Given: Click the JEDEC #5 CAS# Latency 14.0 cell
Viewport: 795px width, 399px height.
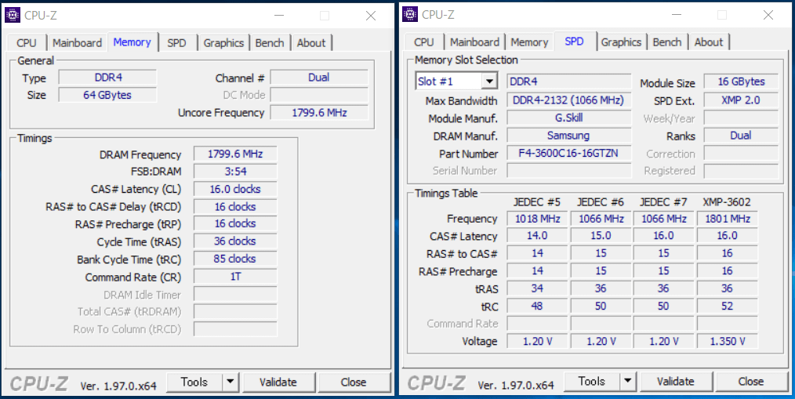Looking at the screenshot, I should (x=537, y=236).
